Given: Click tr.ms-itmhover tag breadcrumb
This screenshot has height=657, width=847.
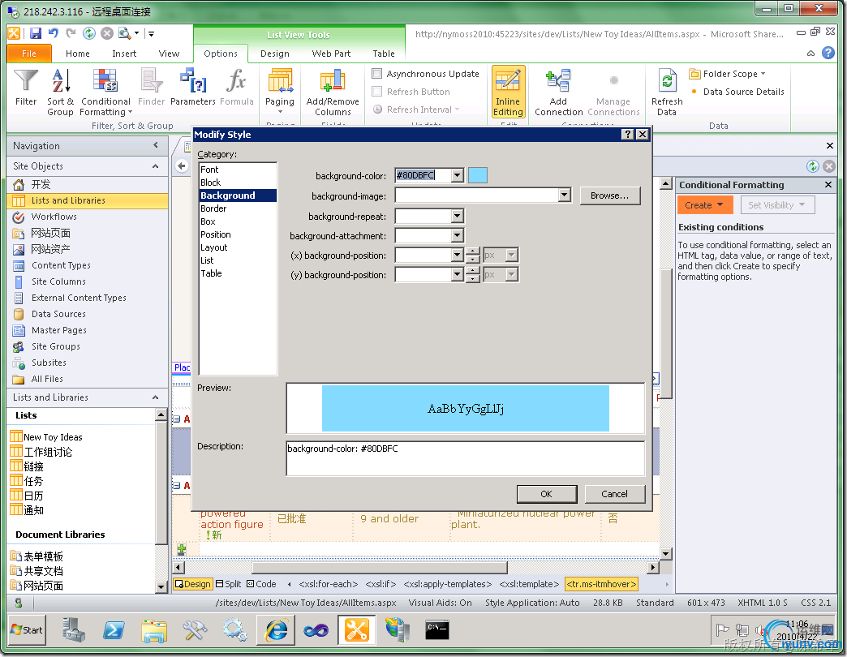Looking at the screenshot, I should [x=601, y=584].
